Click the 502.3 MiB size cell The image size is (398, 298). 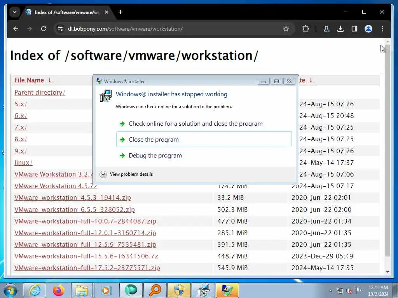point(232,210)
